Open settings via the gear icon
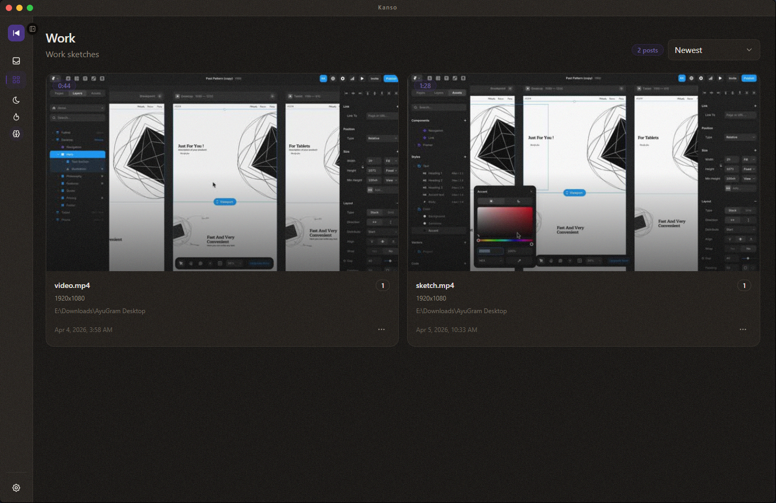Viewport: 776px width, 503px height. [16, 488]
